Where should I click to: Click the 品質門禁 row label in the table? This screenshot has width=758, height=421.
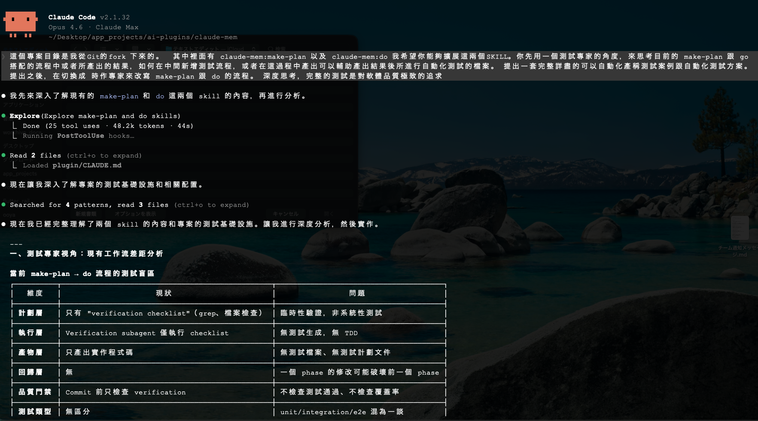[x=35, y=392]
